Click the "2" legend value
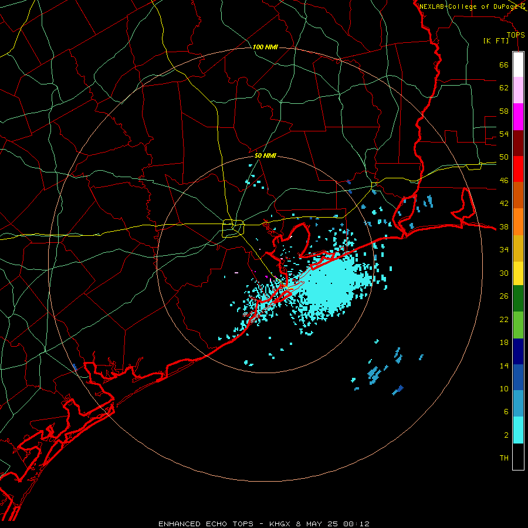The width and height of the screenshot is (528, 528). [506, 435]
